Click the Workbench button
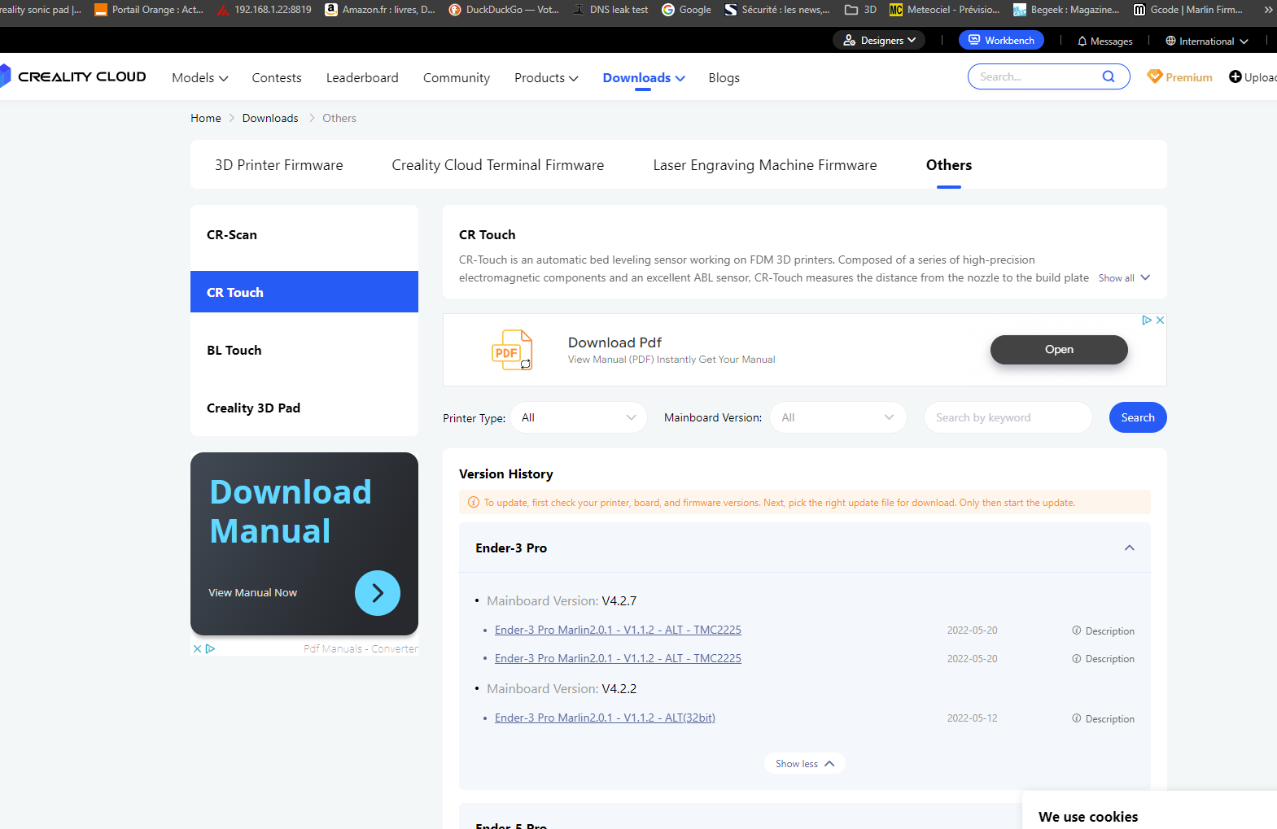The height and width of the screenshot is (829, 1277). 1001,40
